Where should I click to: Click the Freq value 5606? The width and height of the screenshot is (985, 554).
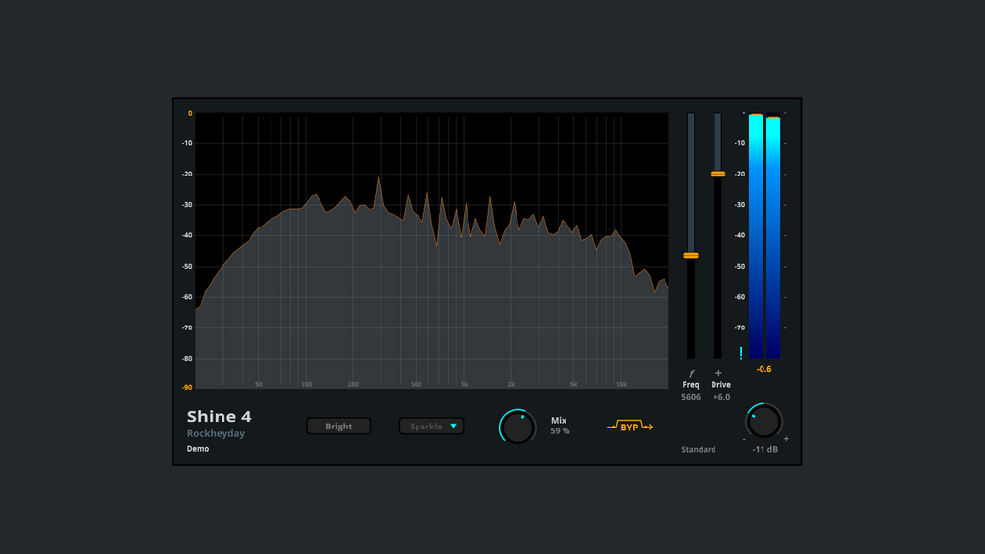click(x=691, y=397)
